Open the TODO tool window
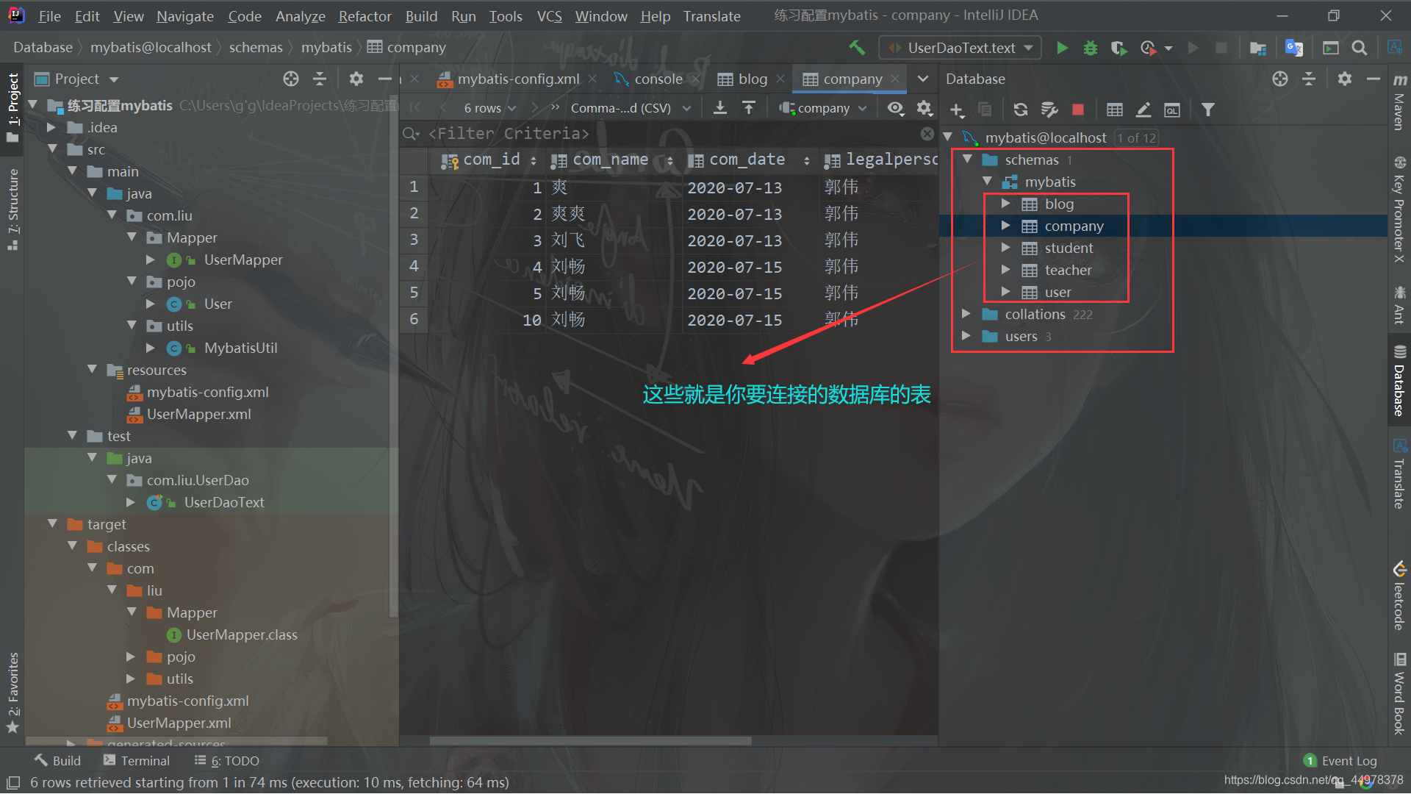The width and height of the screenshot is (1411, 794). click(x=227, y=761)
